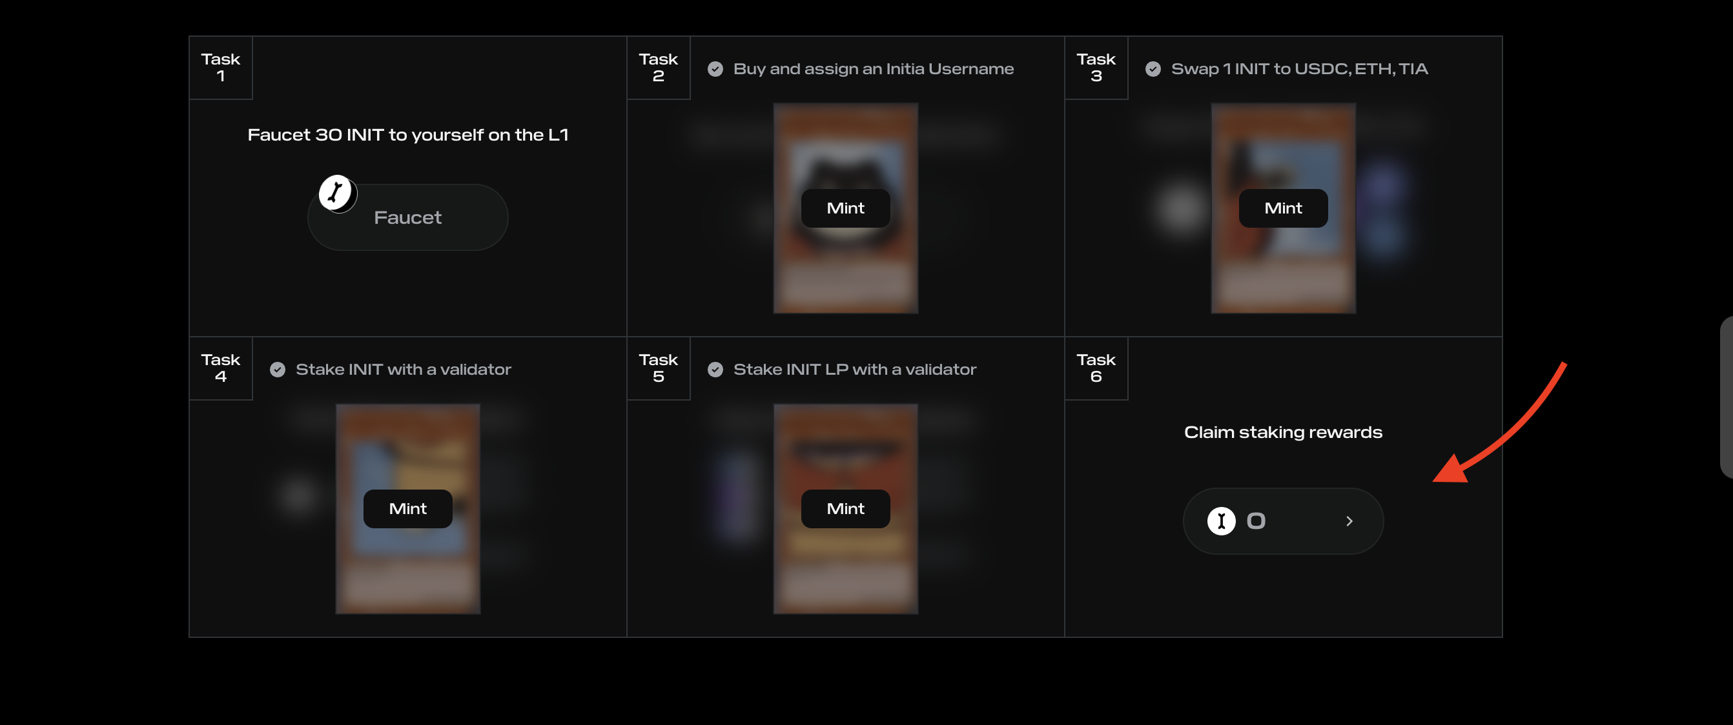Click the Initia clock icon in Task 1

335,192
